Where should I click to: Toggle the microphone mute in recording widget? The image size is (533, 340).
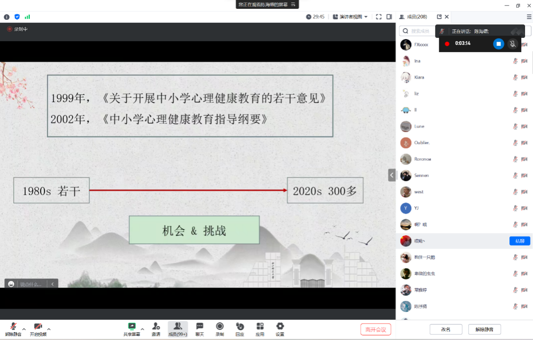coord(512,44)
